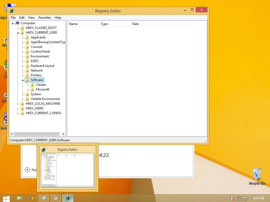This screenshot has height=202, width=270.
Task: Click the Network folder icon
Action: coord(27,70)
